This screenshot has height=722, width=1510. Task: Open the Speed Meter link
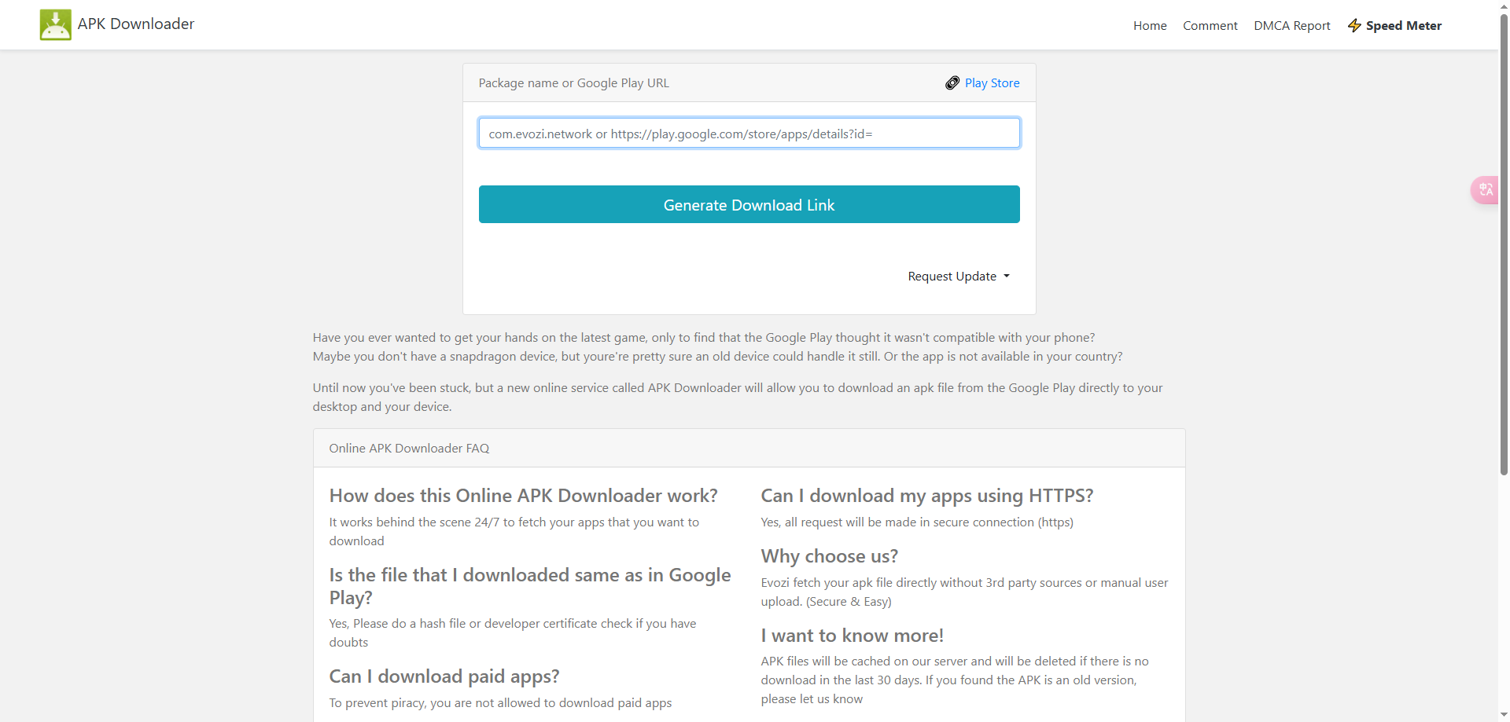(x=1403, y=26)
